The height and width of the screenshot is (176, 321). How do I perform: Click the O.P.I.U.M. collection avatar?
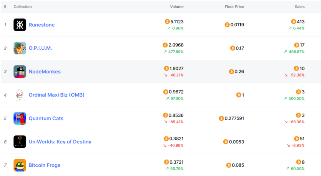tap(20, 48)
